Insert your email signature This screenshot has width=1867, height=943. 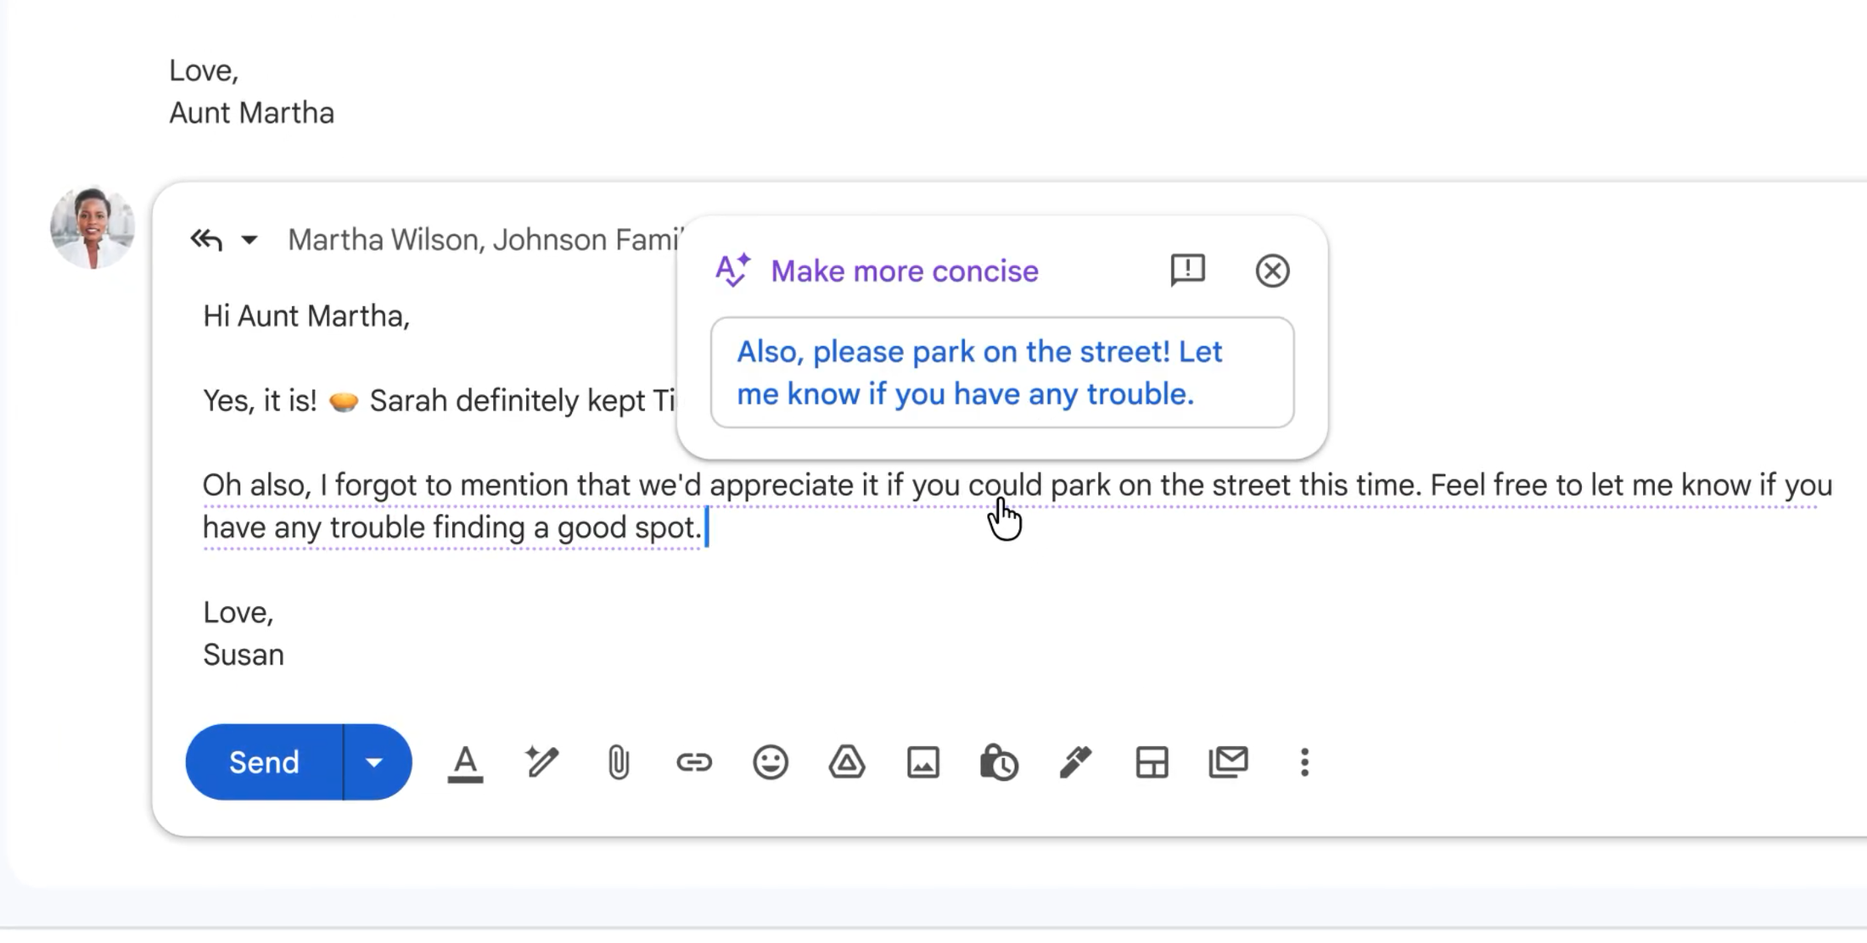pos(1074,762)
